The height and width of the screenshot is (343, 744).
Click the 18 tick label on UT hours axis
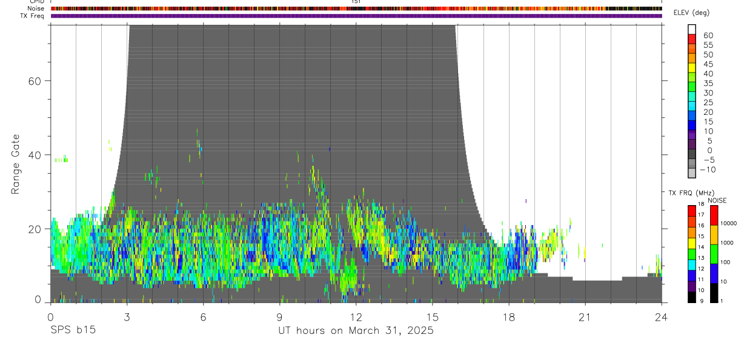(x=508, y=317)
